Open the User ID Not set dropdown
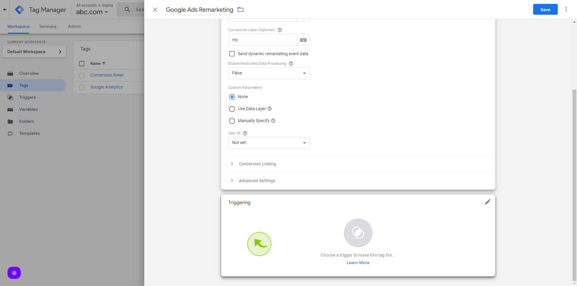 pyautogui.click(x=269, y=143)
